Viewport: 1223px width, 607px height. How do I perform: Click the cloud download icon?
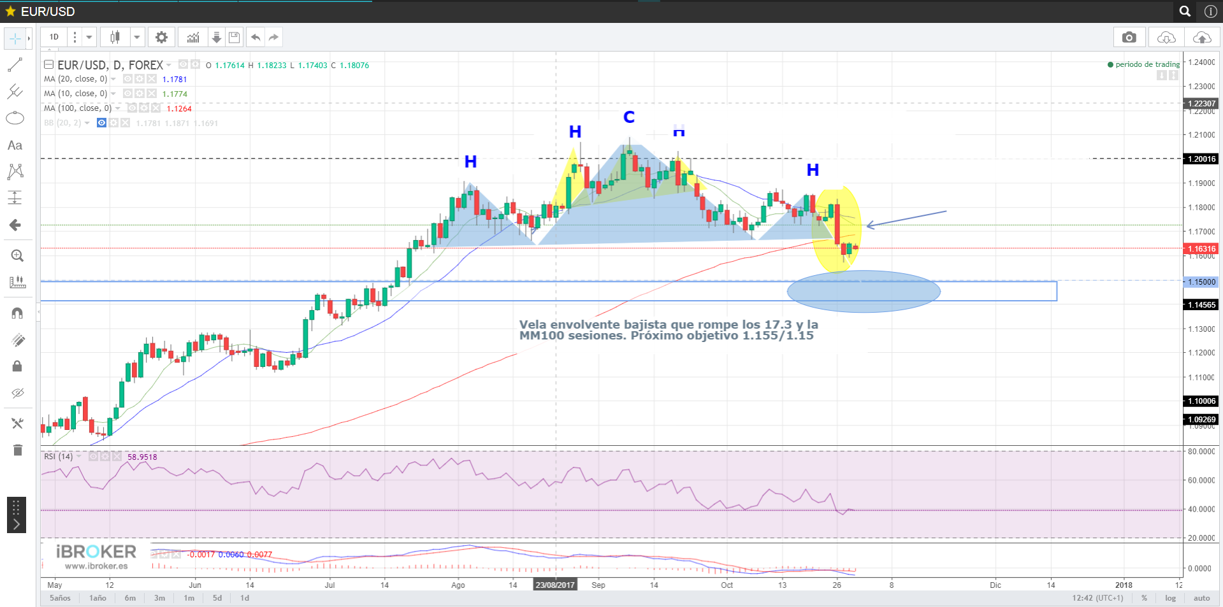pos(1166,37)
